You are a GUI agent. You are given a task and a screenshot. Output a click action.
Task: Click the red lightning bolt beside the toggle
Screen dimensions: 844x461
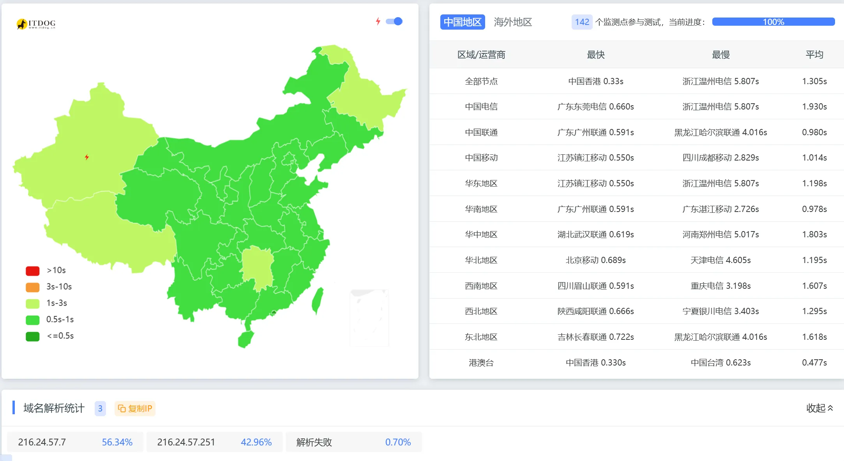click(x=378, y=21)
